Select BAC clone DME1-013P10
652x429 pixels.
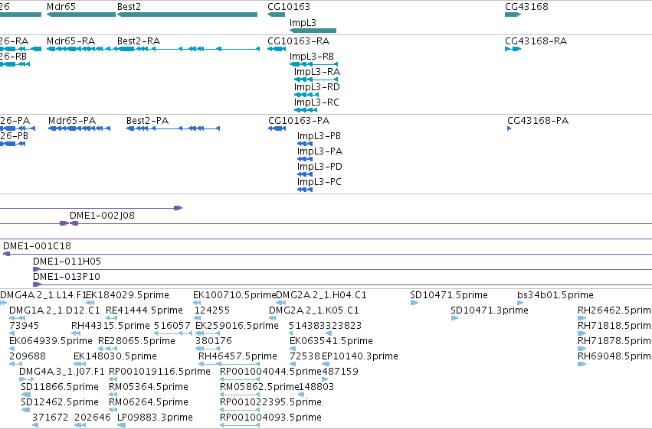(67, 277)
